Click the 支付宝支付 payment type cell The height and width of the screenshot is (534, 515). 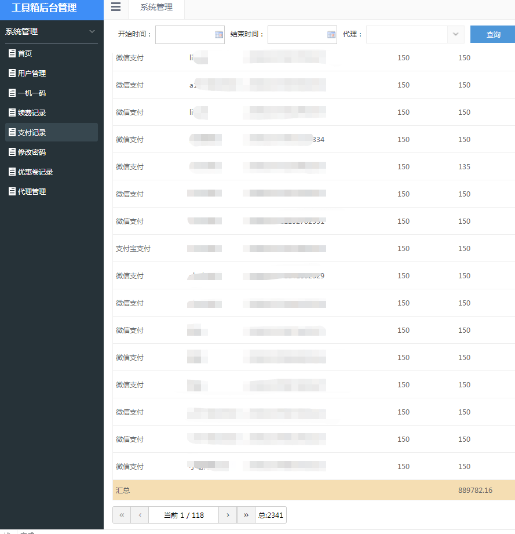[133, 249]
